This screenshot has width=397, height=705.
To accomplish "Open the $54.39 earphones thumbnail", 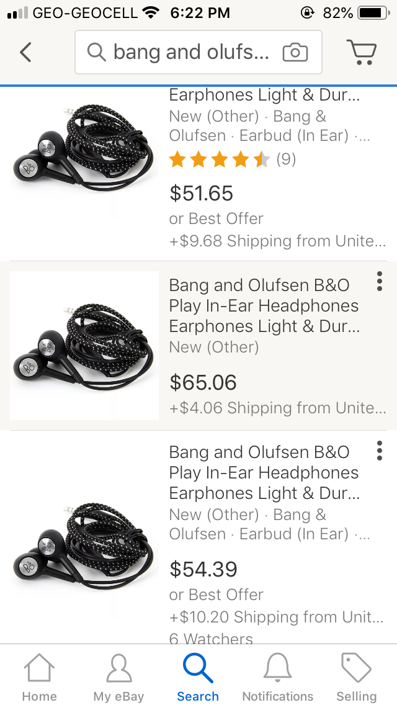I will pyautogui.click(x=84, y=539).
